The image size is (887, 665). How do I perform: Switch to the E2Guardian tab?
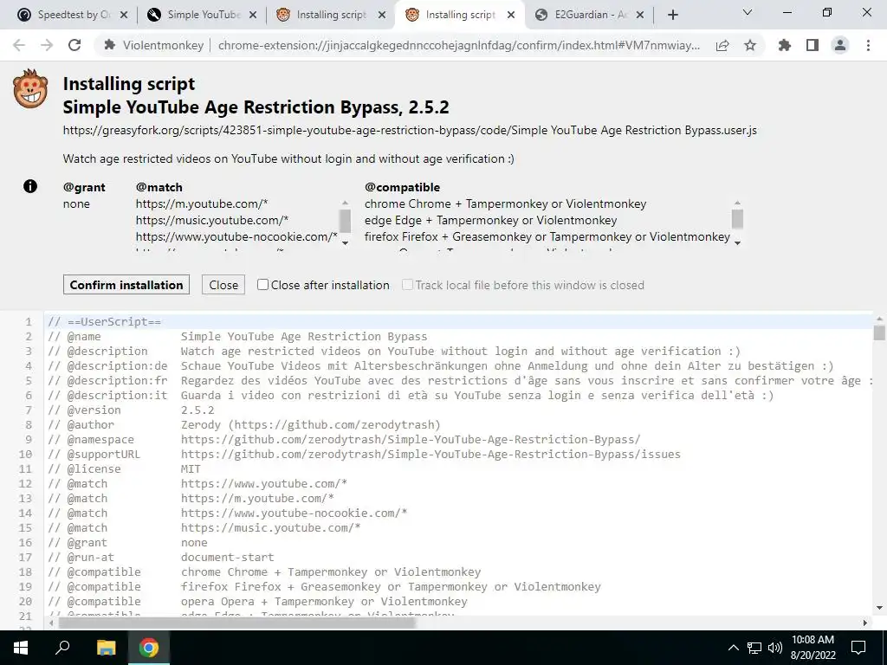coord(588,15)
